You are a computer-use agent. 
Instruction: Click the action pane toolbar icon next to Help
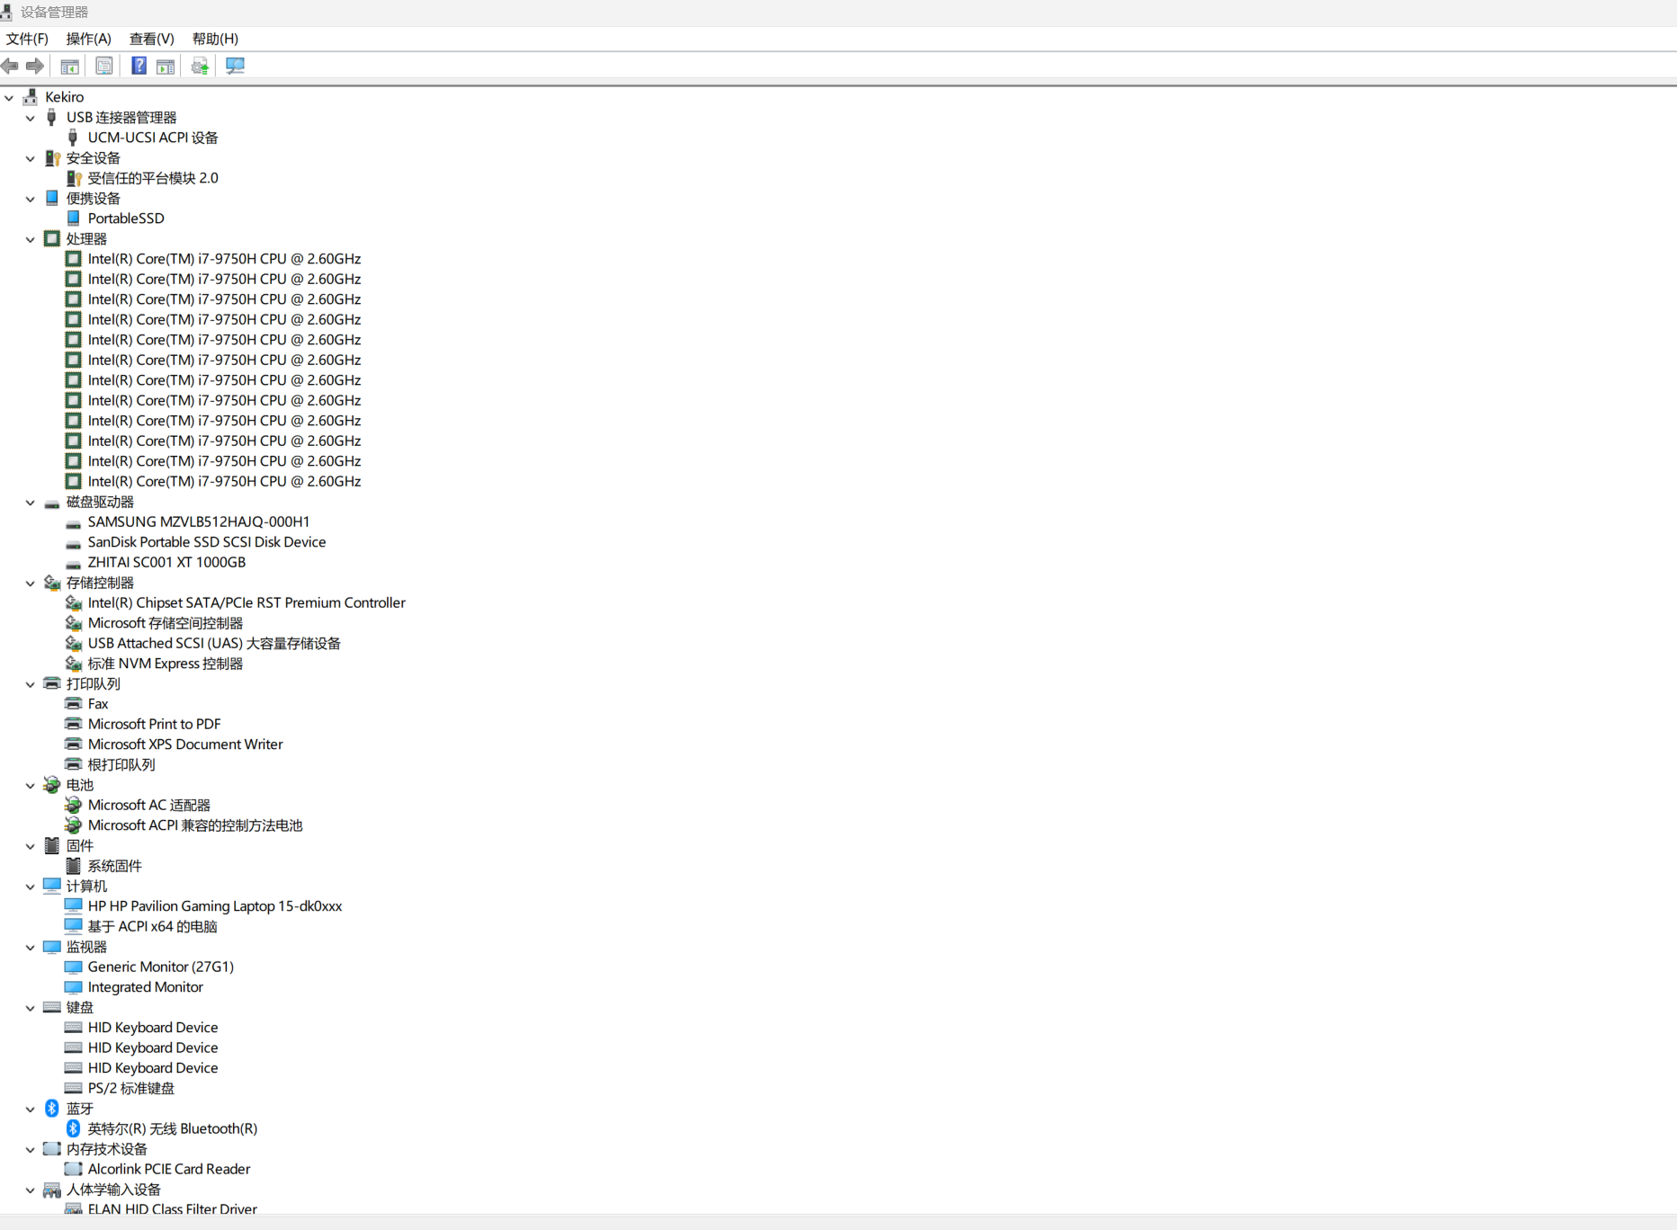point(166,66)
